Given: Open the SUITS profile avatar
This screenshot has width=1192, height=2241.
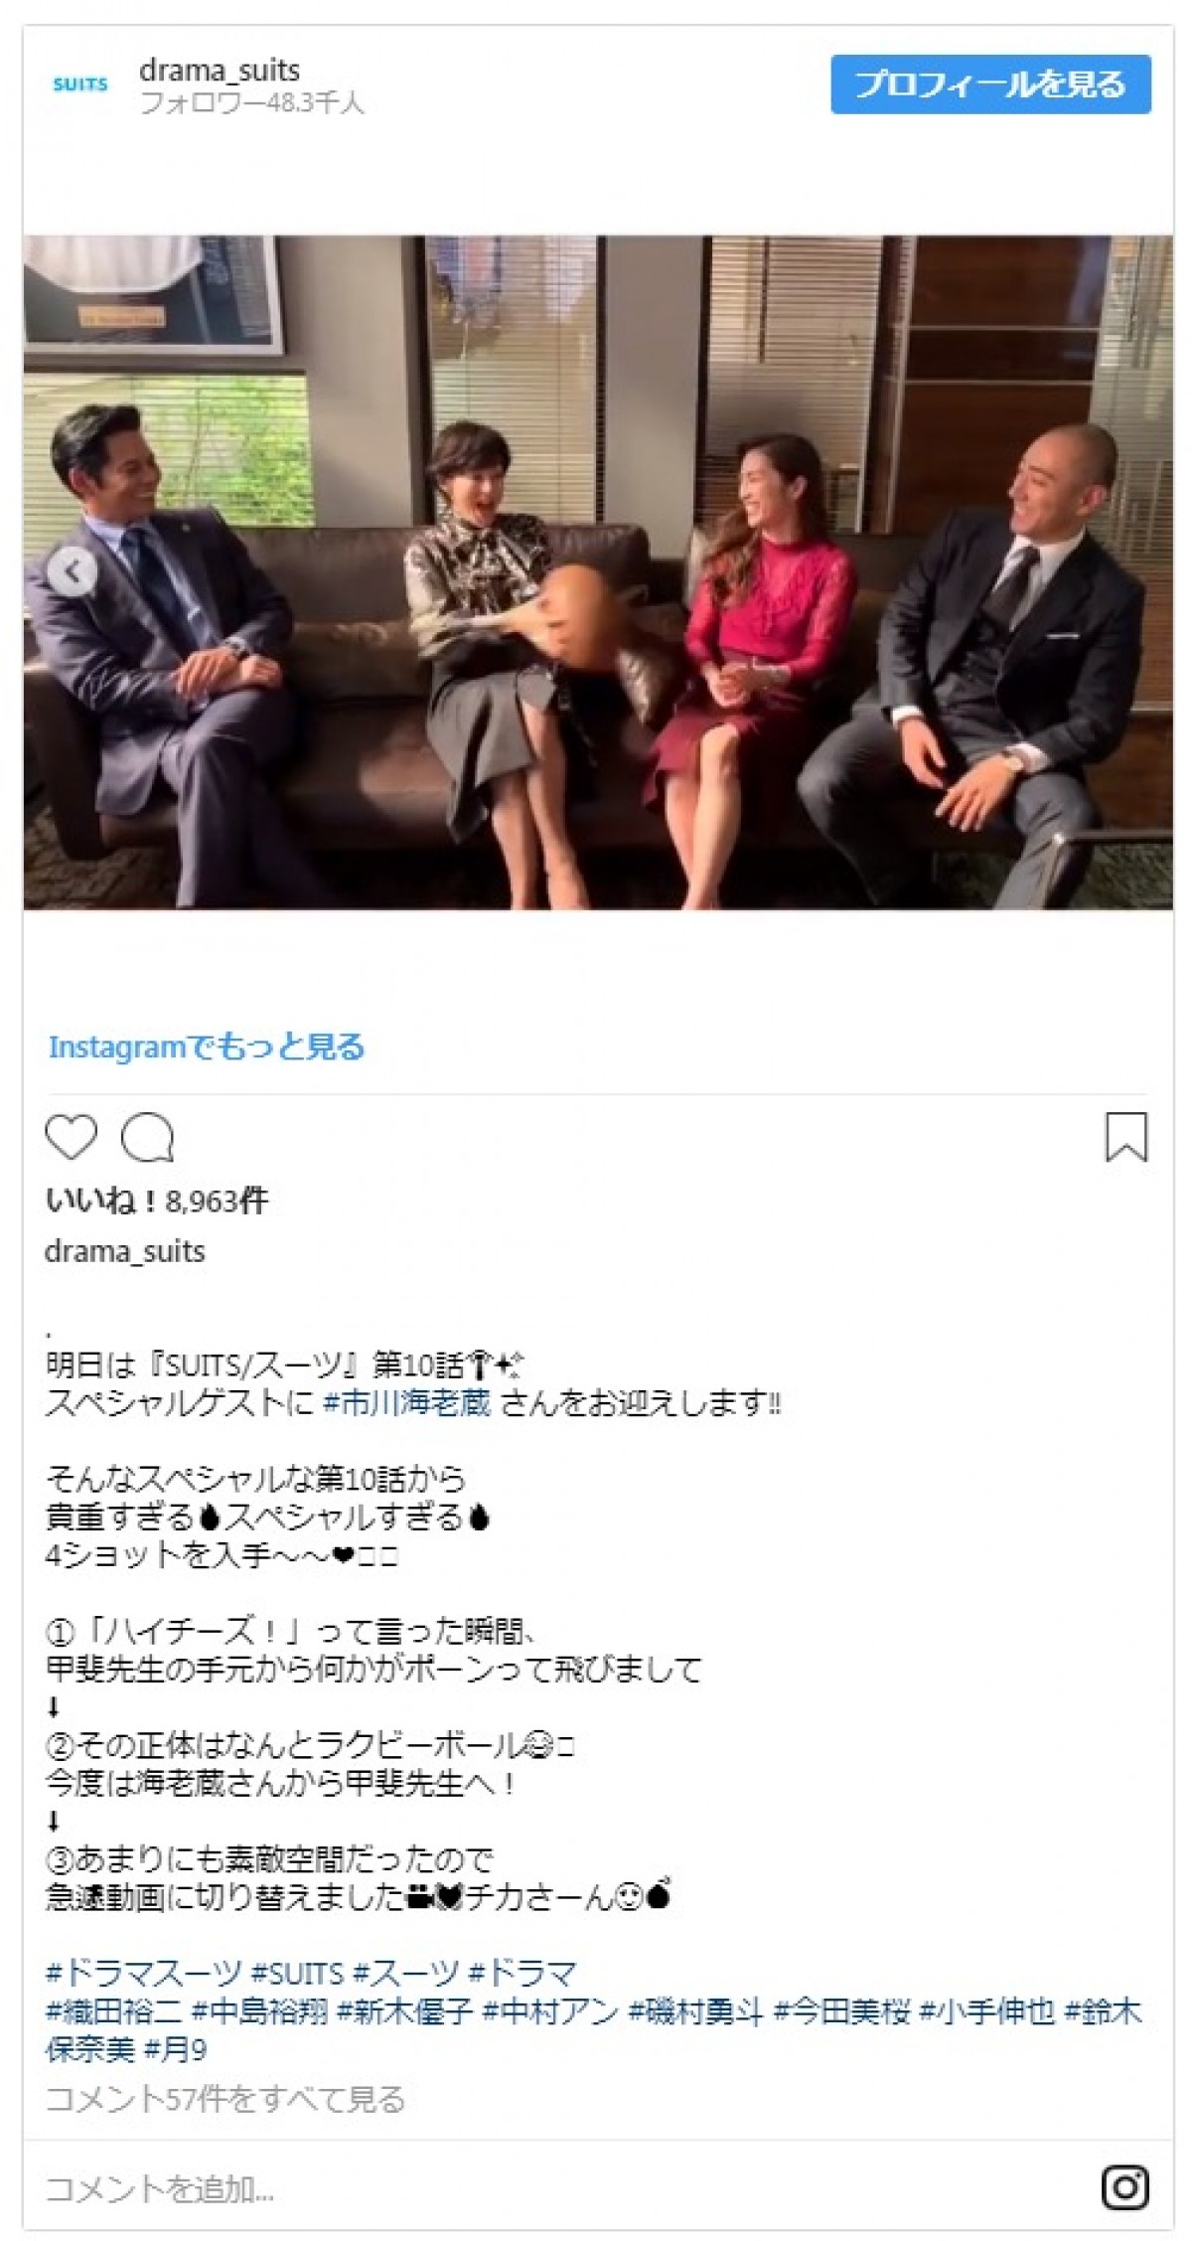Looking at the screenshot, I should 80,84.
